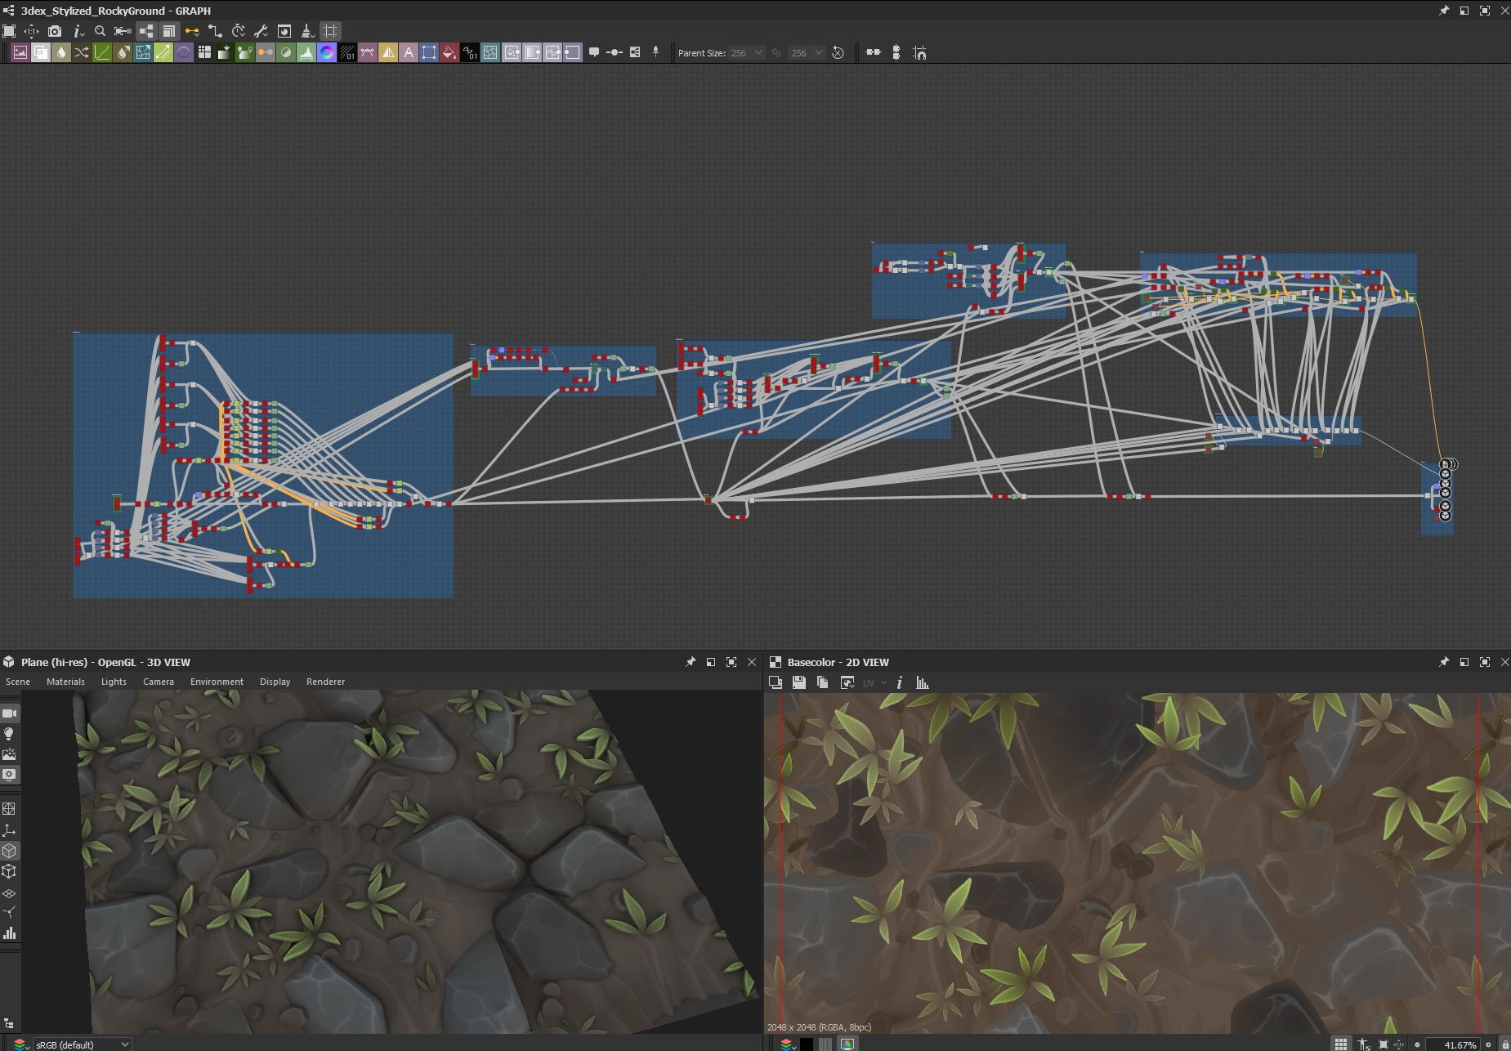Pin the 3D VIEW panel
Viewport: 1511px width, 1051px height.
(x=691, y=662)
